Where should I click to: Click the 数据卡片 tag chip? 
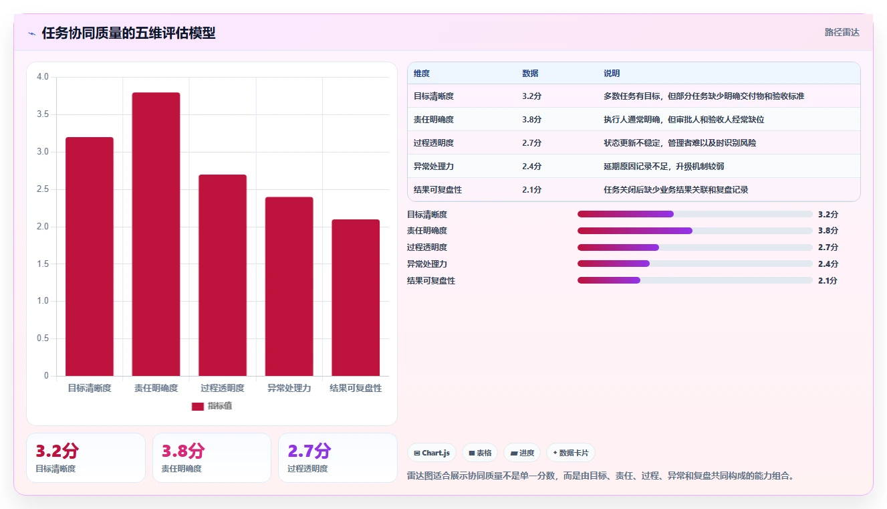(570, 453)
